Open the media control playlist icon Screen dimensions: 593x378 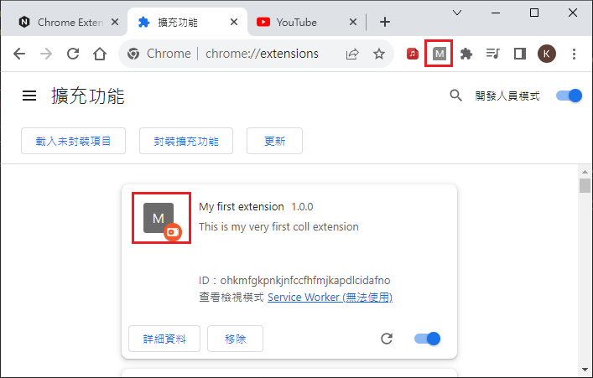click(492, 54)
